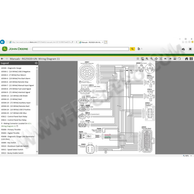Screen dimensions: 194x194
Task: Open a new browser tab
Action: tap(106, 42)
